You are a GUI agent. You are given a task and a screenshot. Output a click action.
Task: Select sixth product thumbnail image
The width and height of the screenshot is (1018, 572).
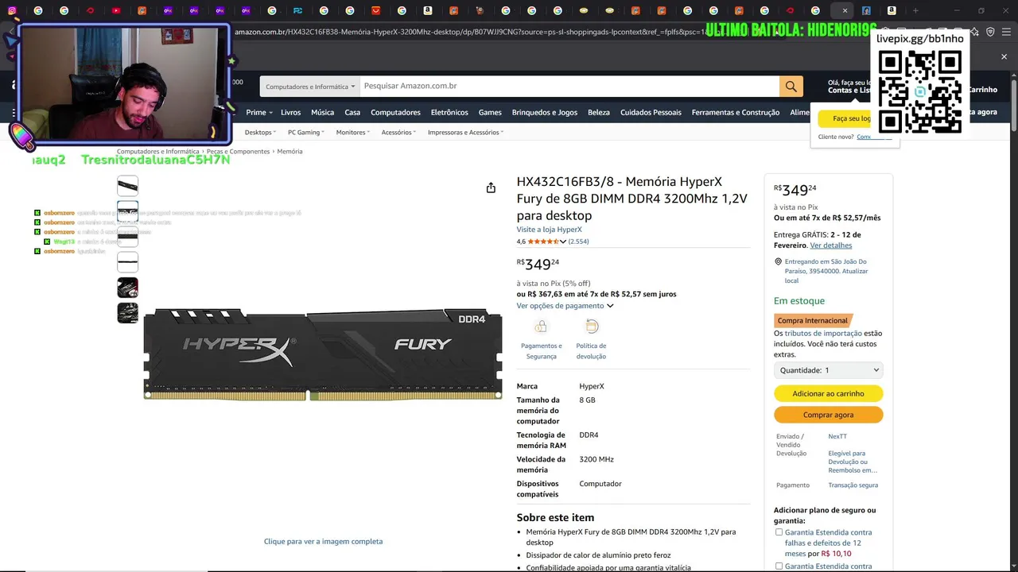(x=127, y=313)
